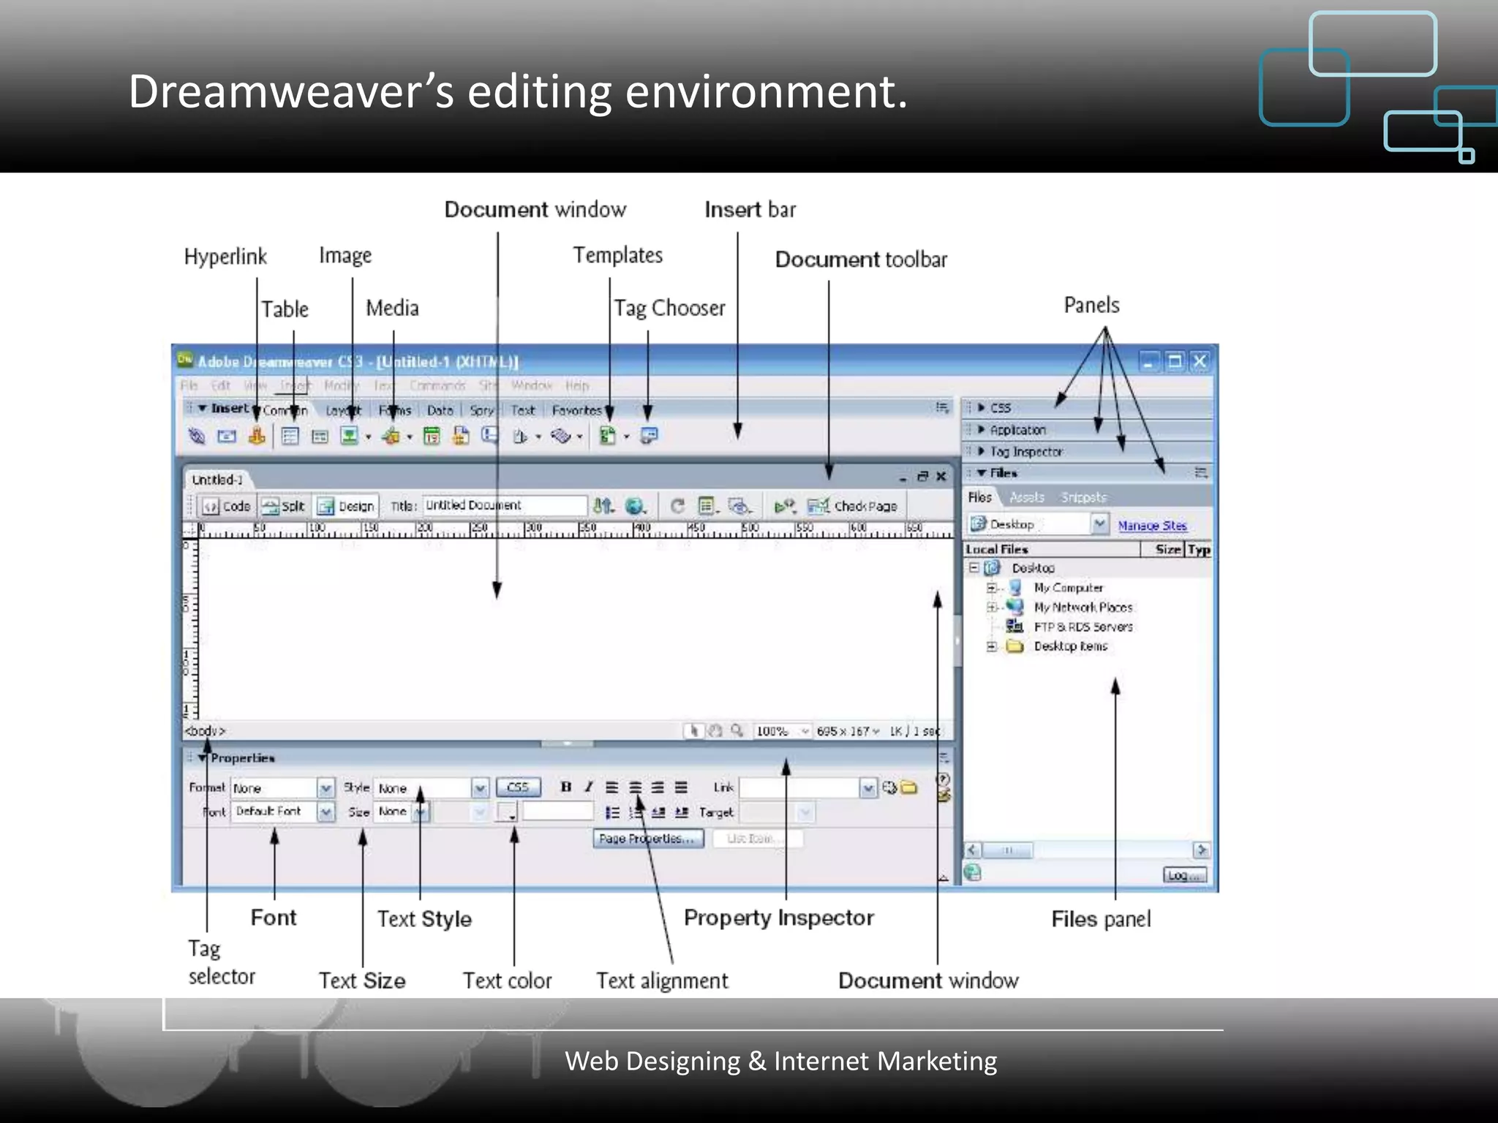This screenshot has width=1498, height=1123.
Task: Click the Text Indent icon
Action: (x=682, y=812)
